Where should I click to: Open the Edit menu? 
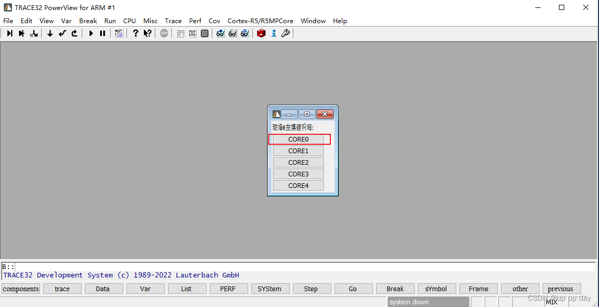26,21
